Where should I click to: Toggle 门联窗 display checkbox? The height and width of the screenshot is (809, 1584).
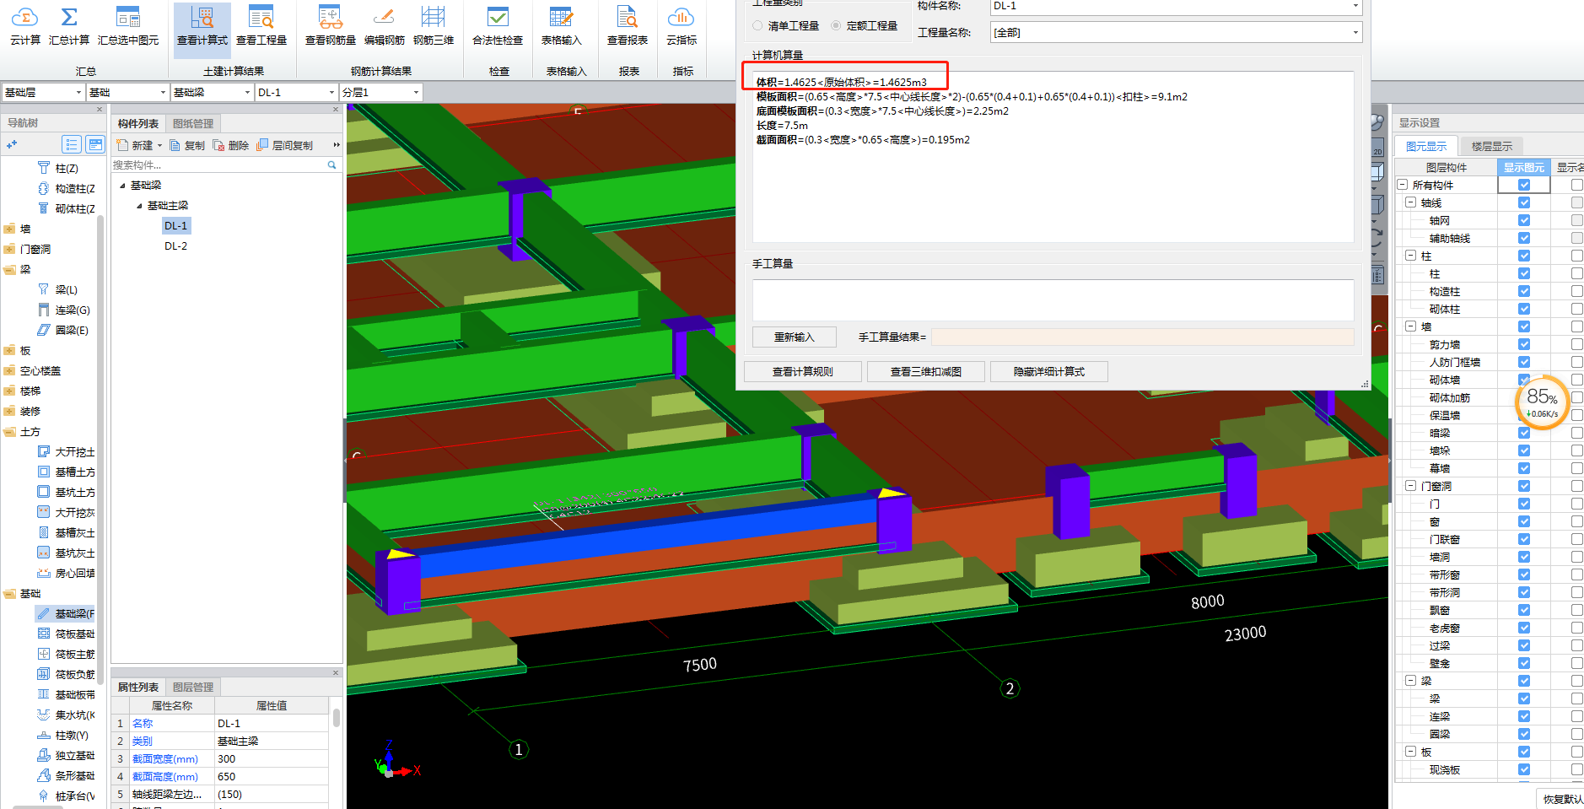pos(1524,539)
